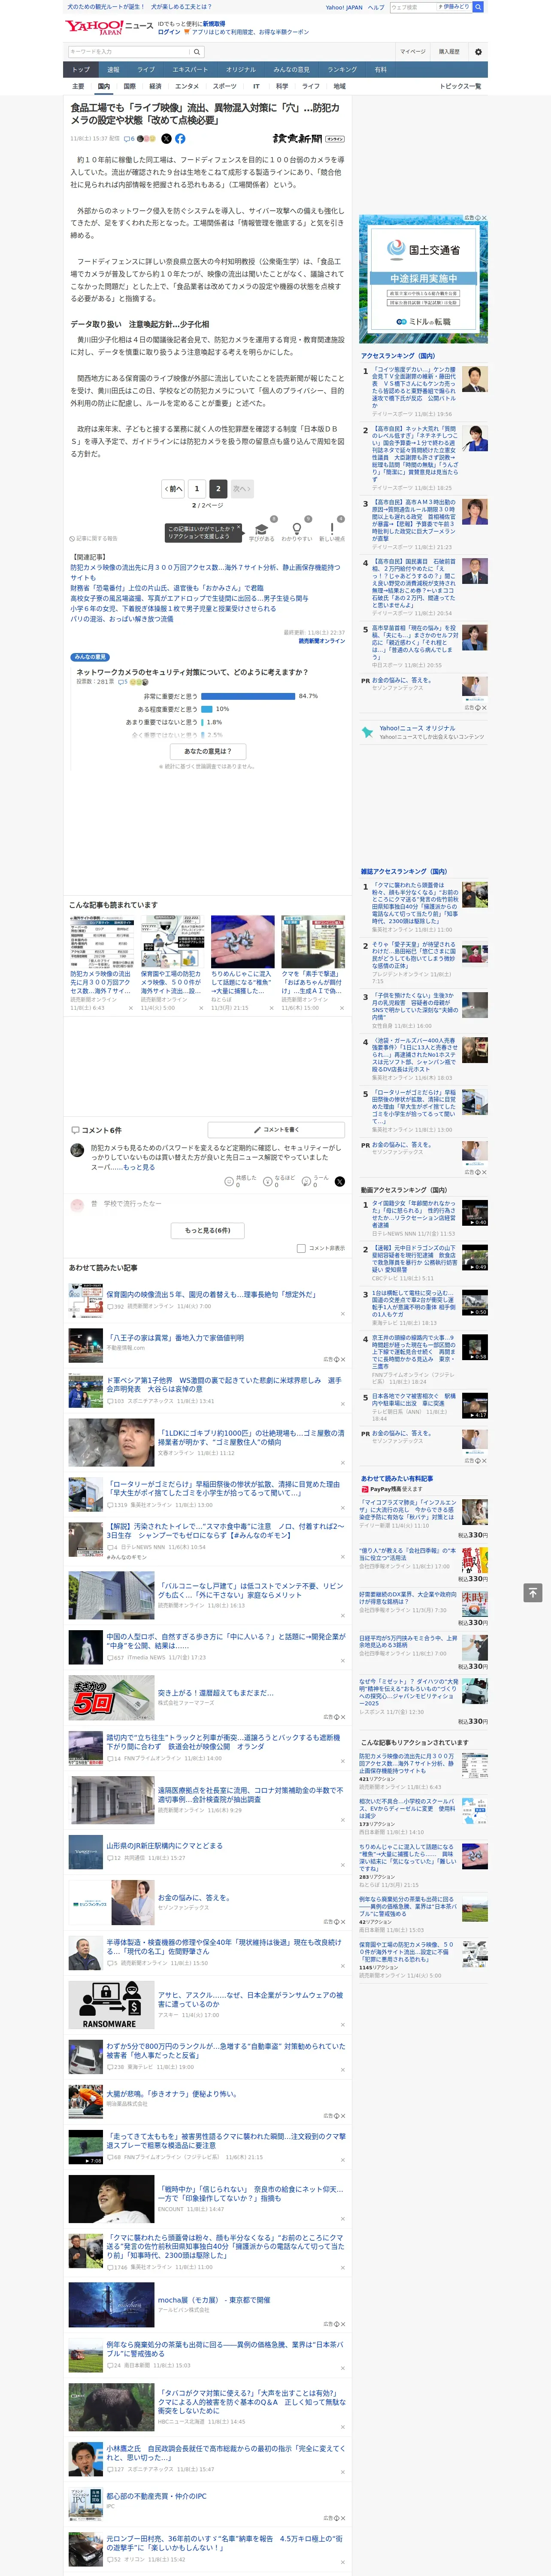Click the Yahoo! JAPAN ニュース logo
The height and width of the screenshot is (2576, 551).
click(x=109, y=27)
